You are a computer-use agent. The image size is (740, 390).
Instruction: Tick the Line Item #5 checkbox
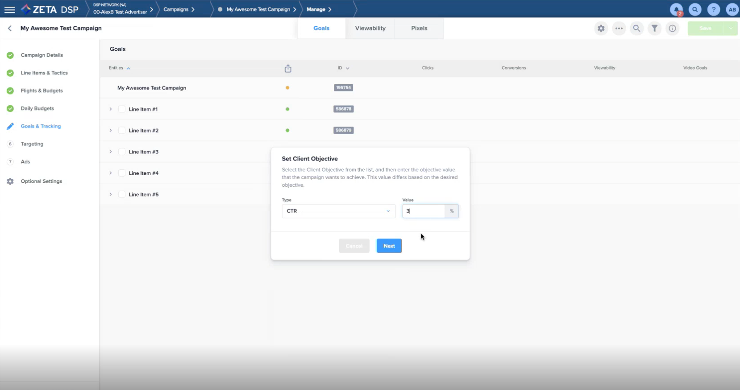click(x=122, y=195)
